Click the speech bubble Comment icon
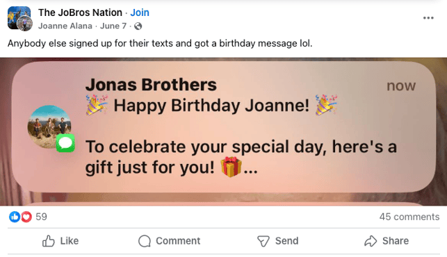The height and width of the screenshot is (257, 447). [145, 241]
